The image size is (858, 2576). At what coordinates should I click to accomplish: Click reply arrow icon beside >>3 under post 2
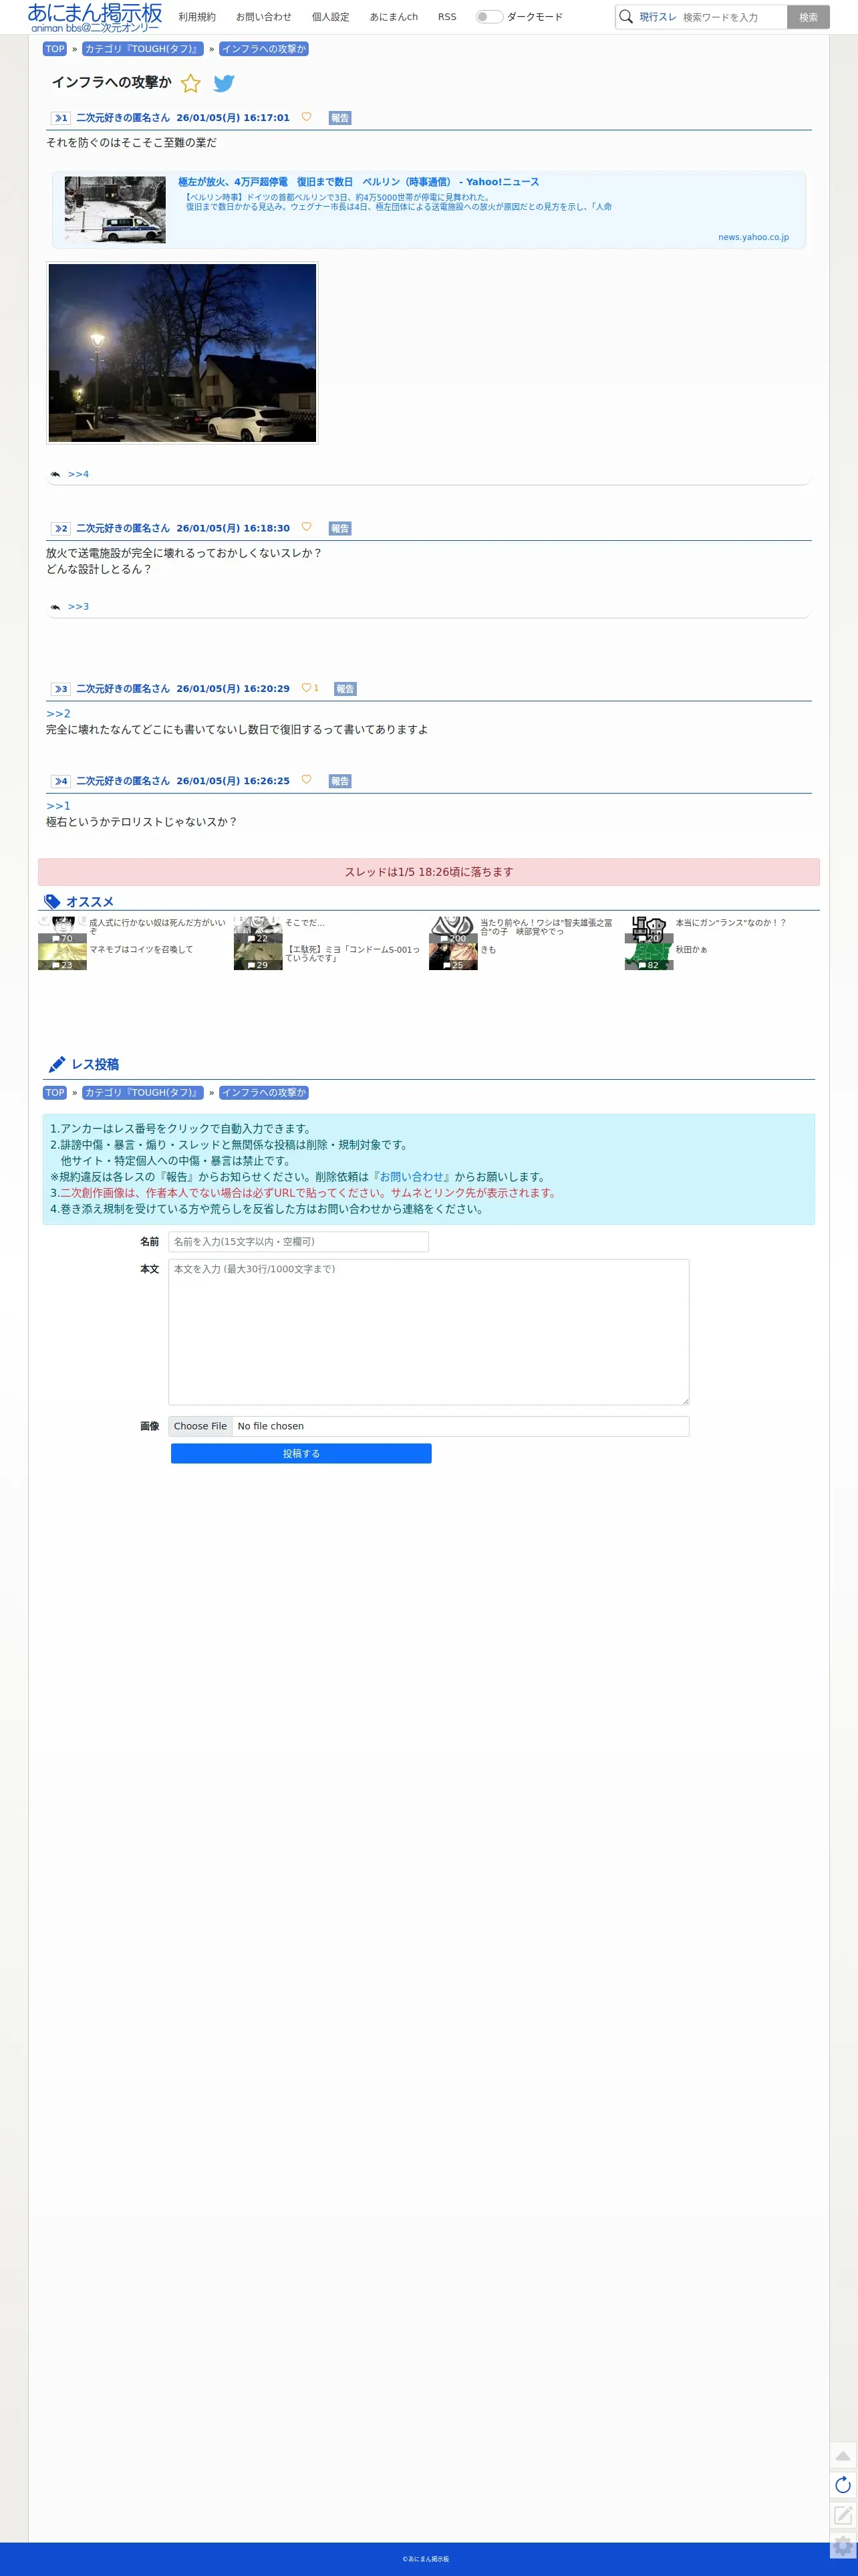(x=55, y=607)
